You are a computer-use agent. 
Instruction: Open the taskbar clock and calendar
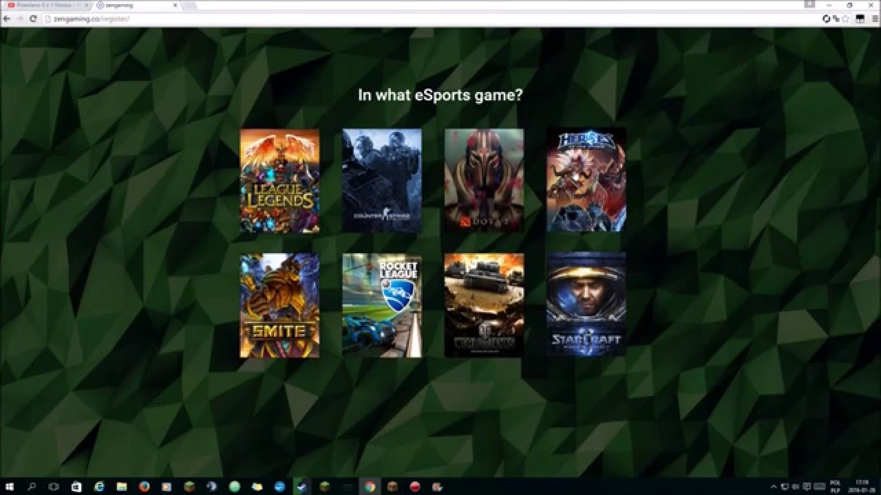[x=863, y=486]
